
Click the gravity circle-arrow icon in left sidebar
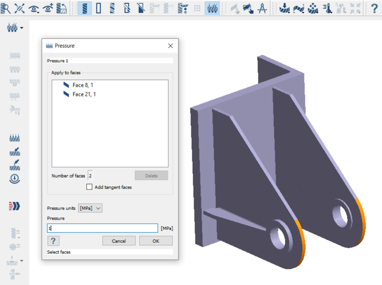(15, 179)
